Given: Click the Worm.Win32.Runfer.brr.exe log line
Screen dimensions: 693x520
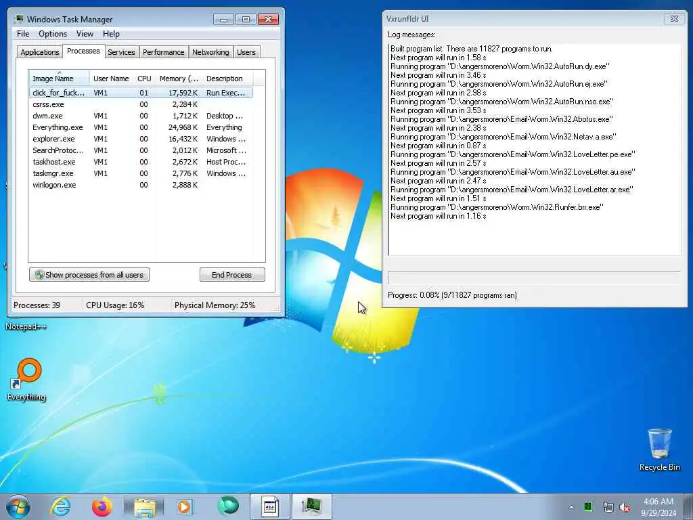Looking at the screenshot, I should point(497,207).
